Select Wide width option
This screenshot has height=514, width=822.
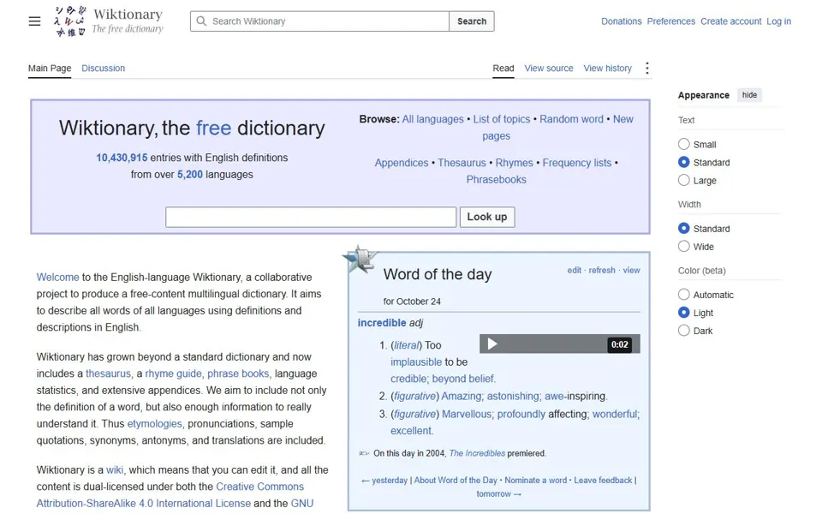(x=683, y=246)
